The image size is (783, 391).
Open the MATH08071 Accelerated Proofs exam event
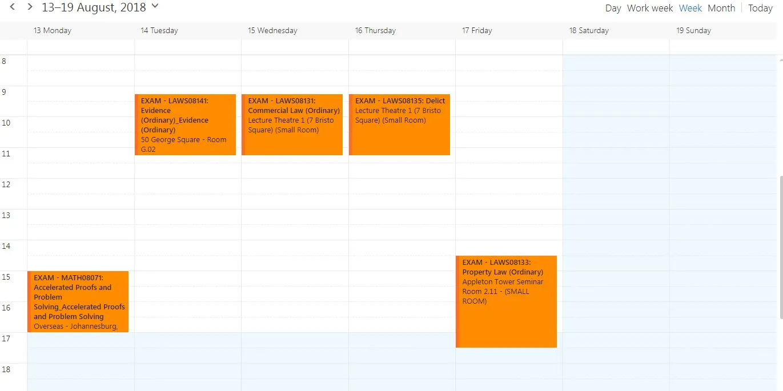click(x=78, y=301)
